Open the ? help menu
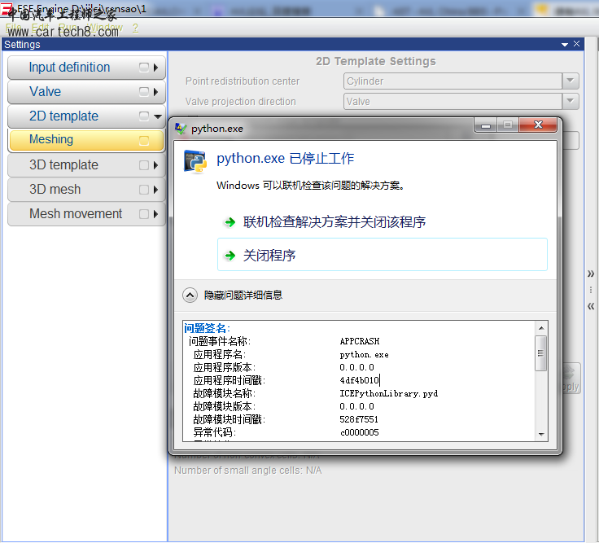This screenshot has height=543, width=599. (x=135, y=28)
